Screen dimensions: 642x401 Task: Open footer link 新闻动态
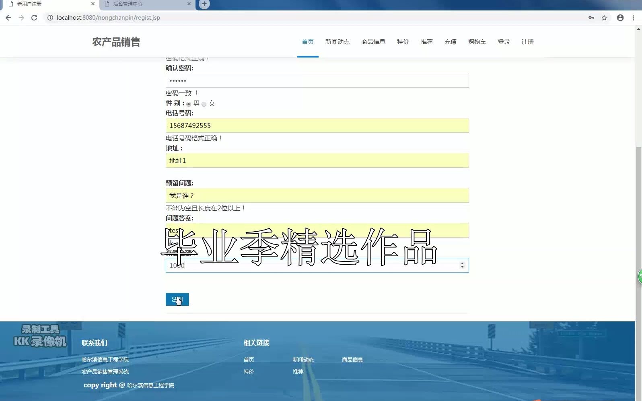(x=303, y=360)
